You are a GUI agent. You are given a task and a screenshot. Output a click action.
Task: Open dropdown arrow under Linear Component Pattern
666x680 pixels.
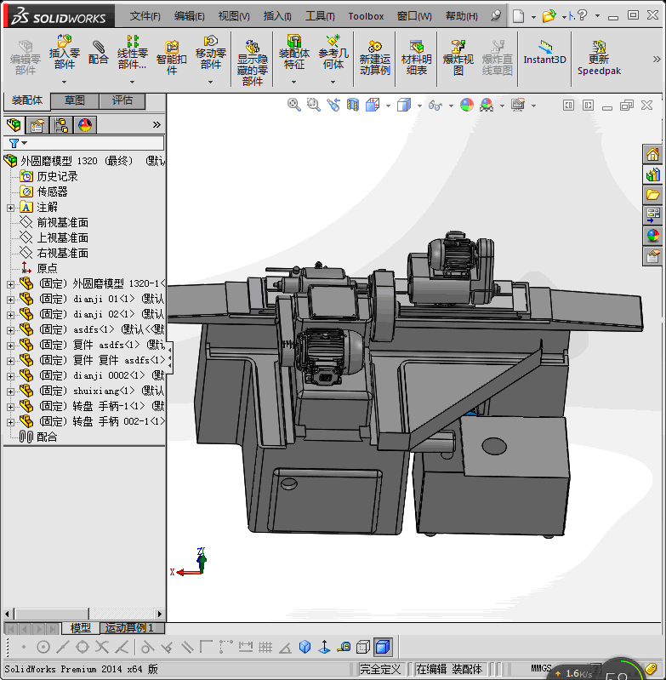tap(132, 82)
